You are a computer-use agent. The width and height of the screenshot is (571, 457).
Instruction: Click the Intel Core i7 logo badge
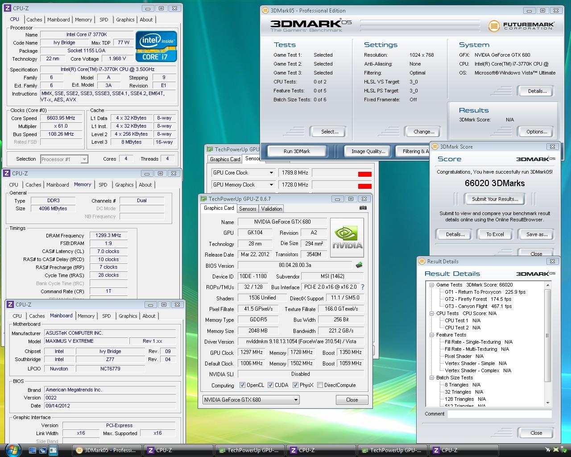click(x=156, y=46)
